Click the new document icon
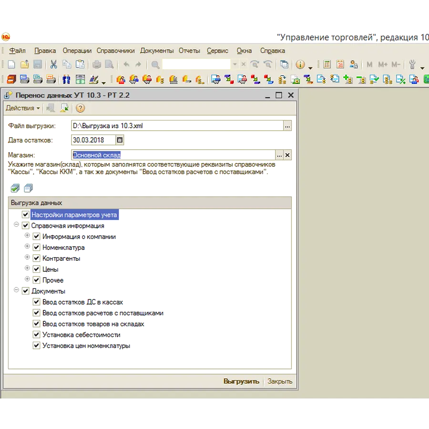This screenshot has width=429, height=429. [x=11, y=64]
